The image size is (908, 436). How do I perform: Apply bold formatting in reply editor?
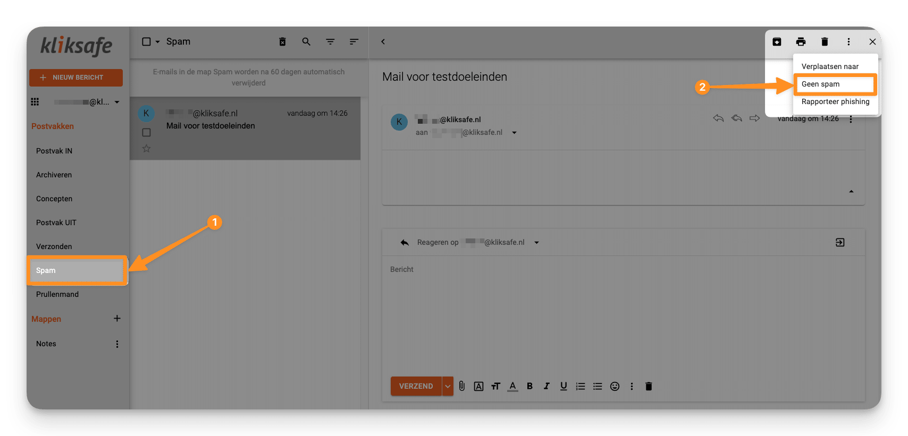529,386
